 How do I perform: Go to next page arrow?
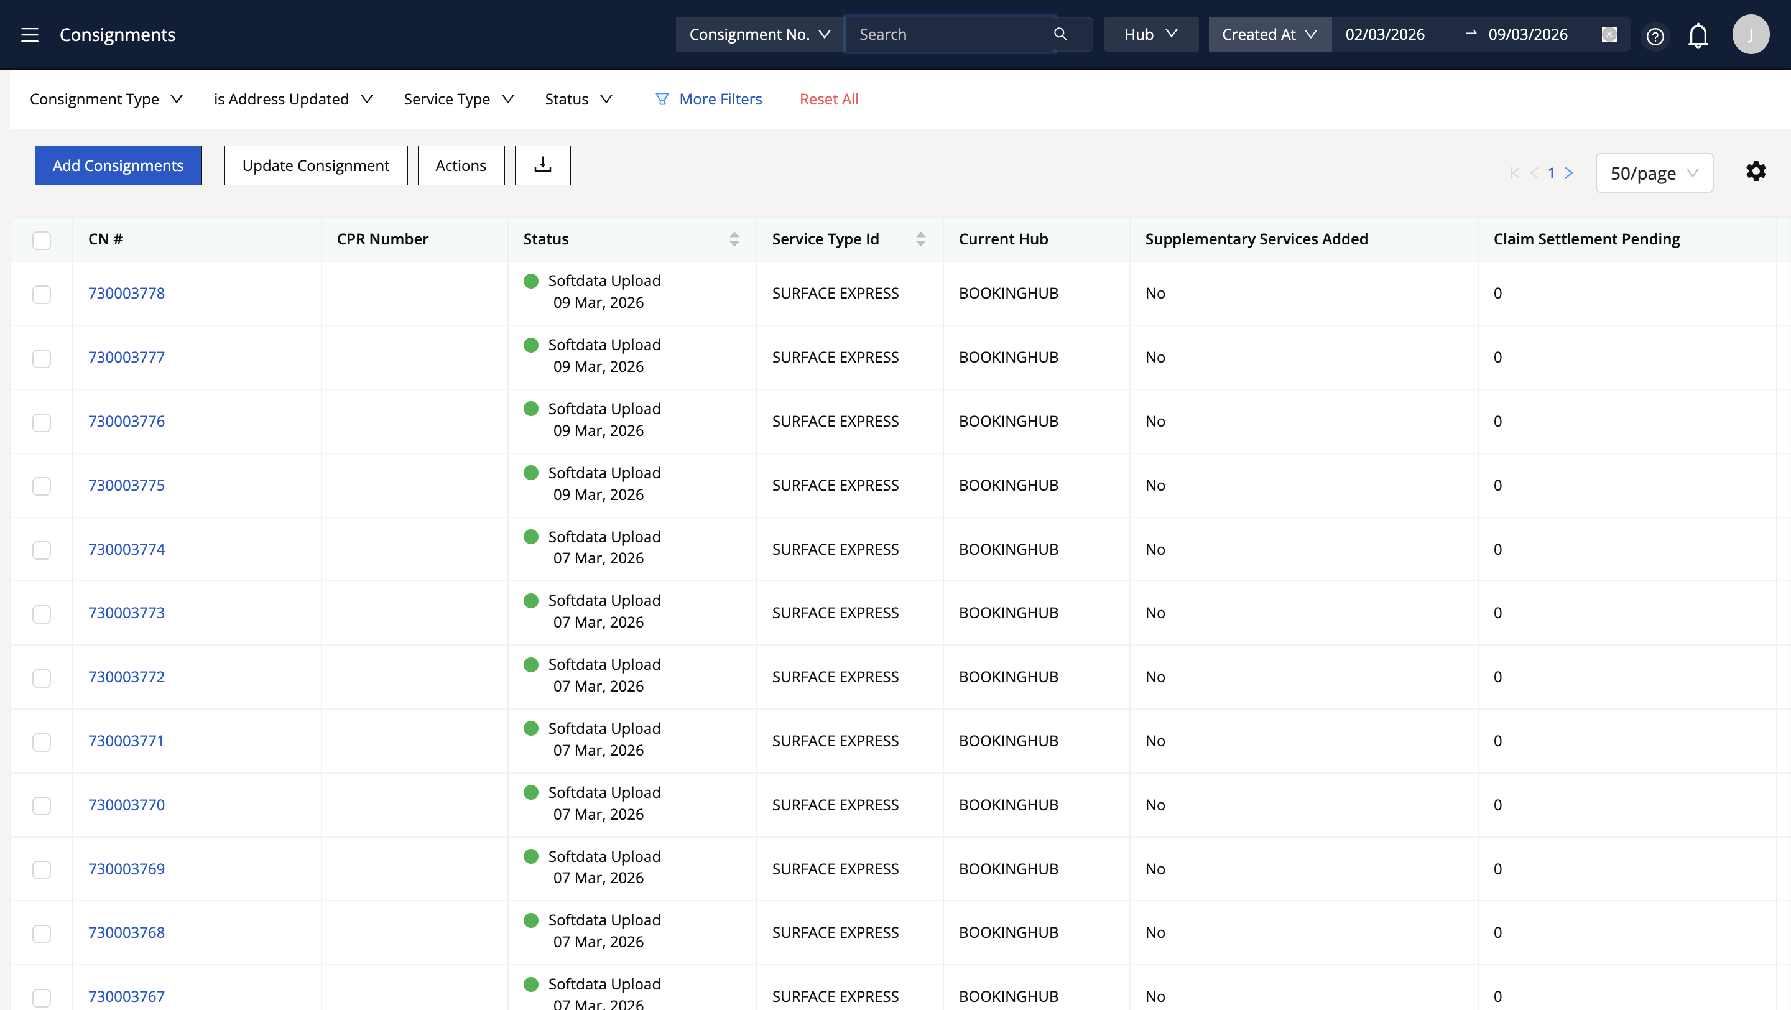click(x=1569, y=173)
